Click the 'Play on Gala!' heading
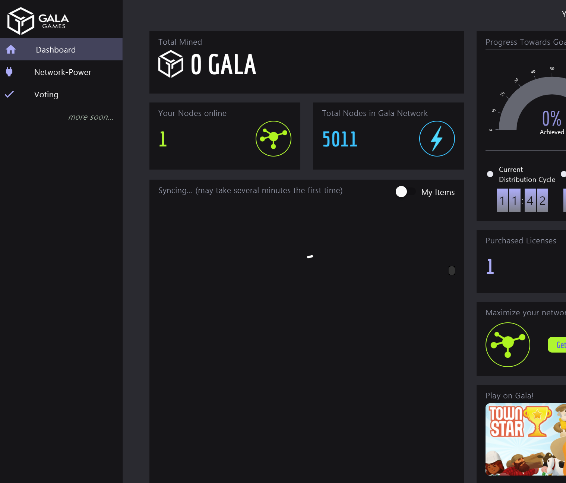 point(510,396)
